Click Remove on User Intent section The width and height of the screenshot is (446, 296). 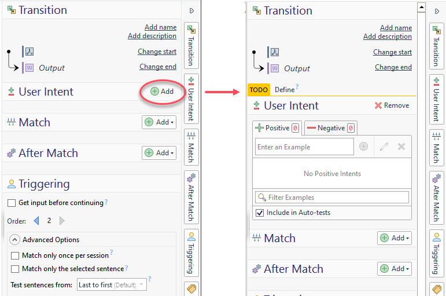(x=392, y=105)
